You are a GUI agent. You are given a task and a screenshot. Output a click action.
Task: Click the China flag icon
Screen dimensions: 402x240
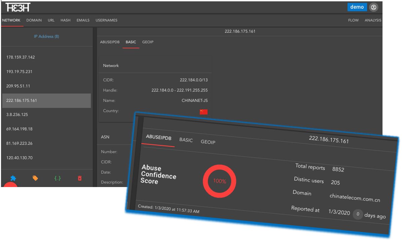(x=203, y=112)
